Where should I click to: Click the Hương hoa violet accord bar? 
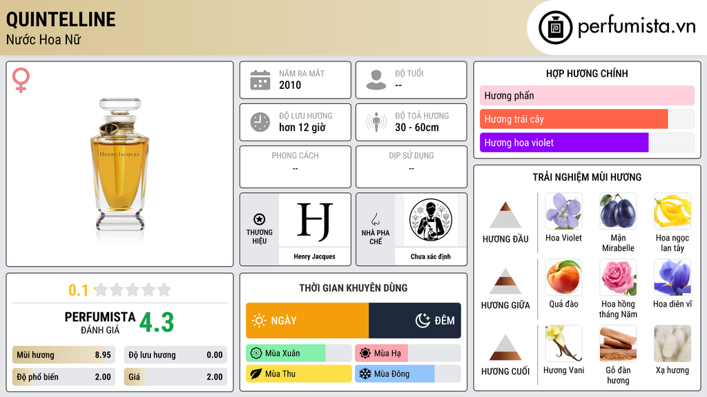click(587, 143)
